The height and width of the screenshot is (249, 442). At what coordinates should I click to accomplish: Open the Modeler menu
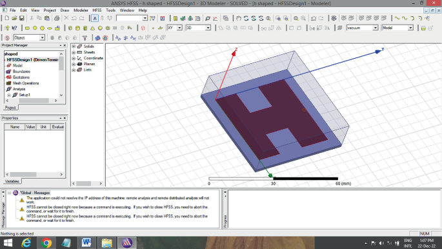pos(81,10)
